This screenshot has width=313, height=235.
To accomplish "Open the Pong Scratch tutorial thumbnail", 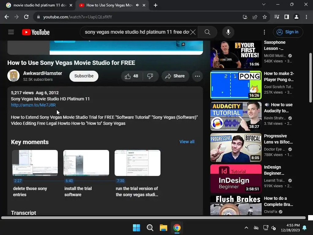I will 236,85.
